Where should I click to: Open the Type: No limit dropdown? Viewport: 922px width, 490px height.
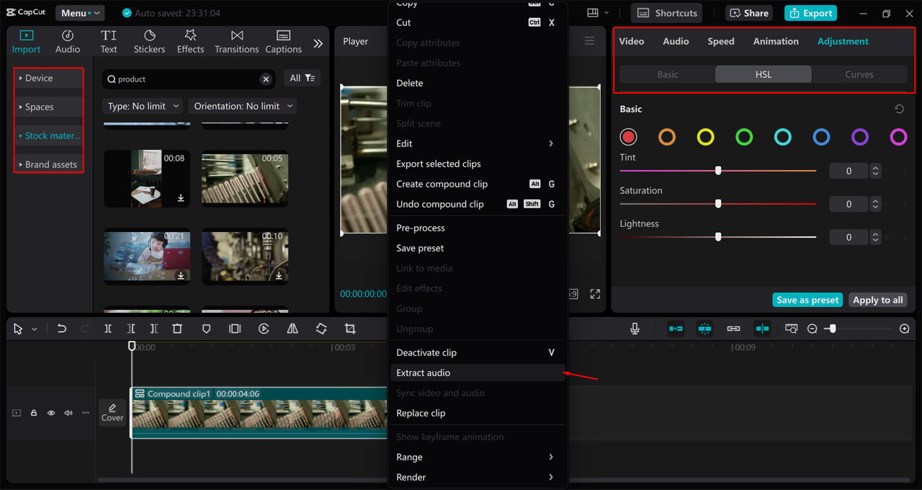143,106
